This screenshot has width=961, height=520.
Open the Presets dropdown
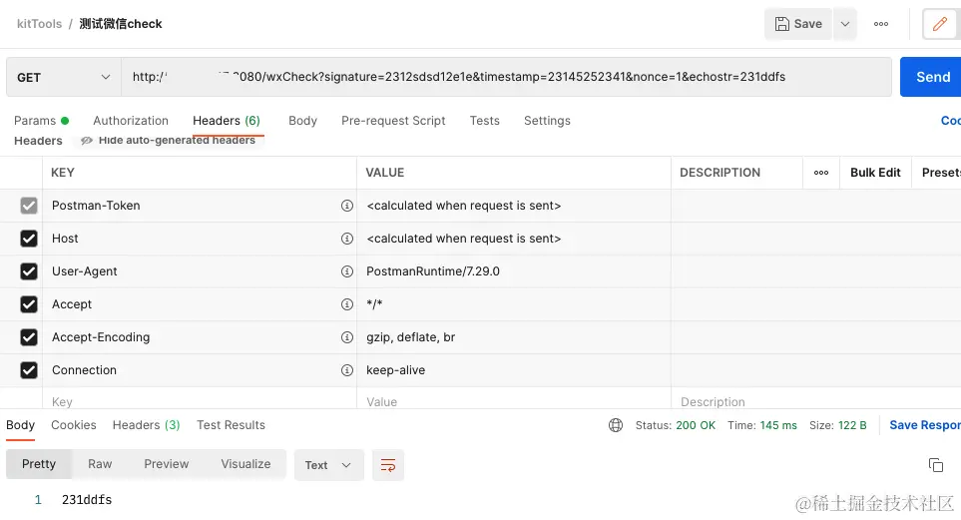(x=941, y=173)
